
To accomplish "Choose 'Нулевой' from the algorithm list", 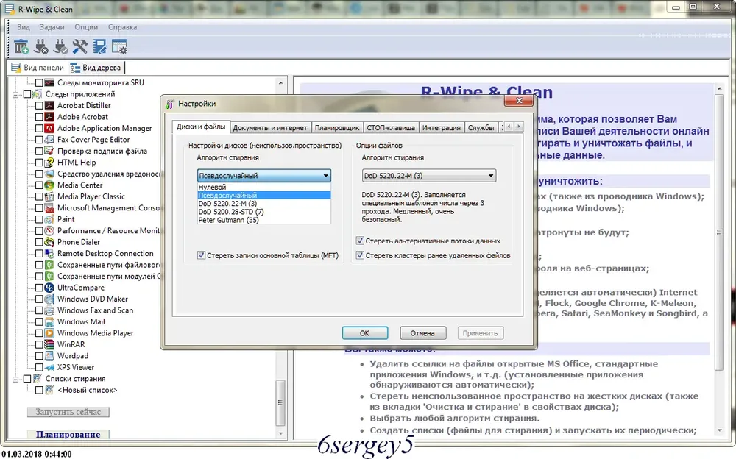I will 264,187.
